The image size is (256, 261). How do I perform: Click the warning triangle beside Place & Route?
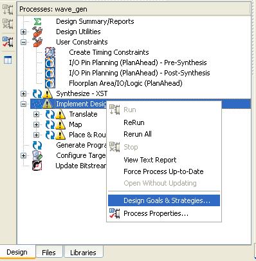point(60,135)
